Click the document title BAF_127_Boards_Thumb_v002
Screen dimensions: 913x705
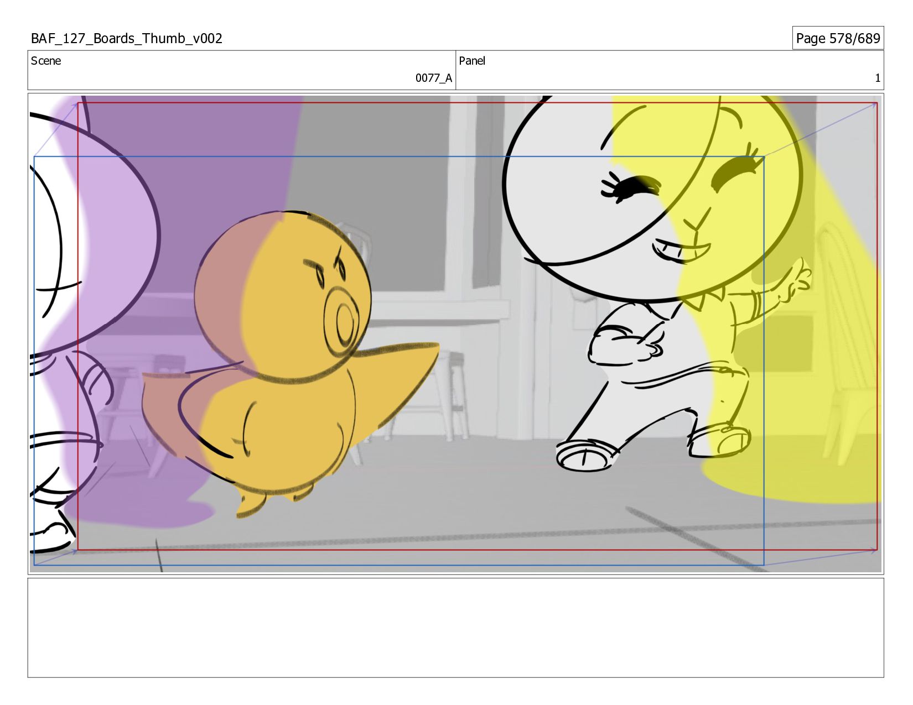[x=127, y=39]
